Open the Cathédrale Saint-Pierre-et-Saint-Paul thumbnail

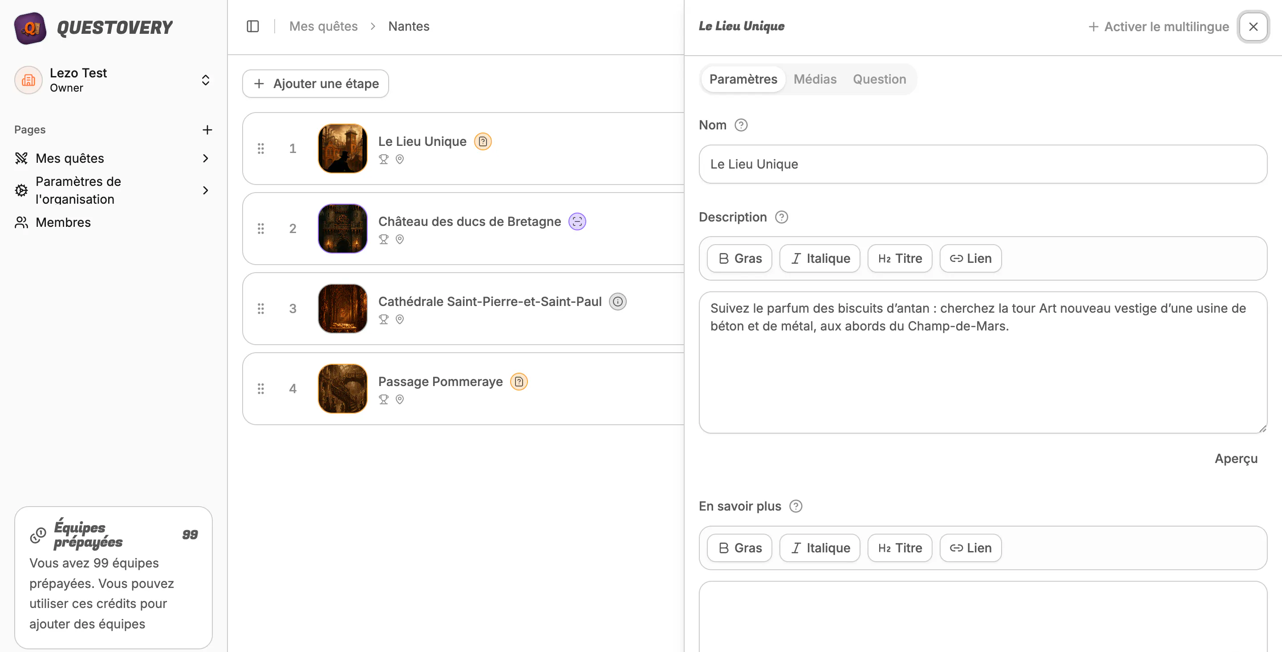pyautogui.click(x=342, y=309)
